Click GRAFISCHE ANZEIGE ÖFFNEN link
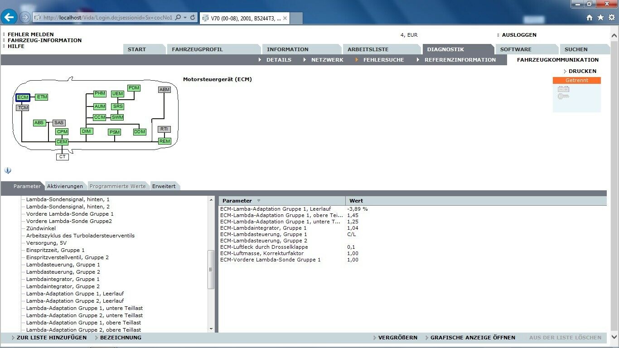The height and width of the screenshot is (348, 619). tap(473, 338)
